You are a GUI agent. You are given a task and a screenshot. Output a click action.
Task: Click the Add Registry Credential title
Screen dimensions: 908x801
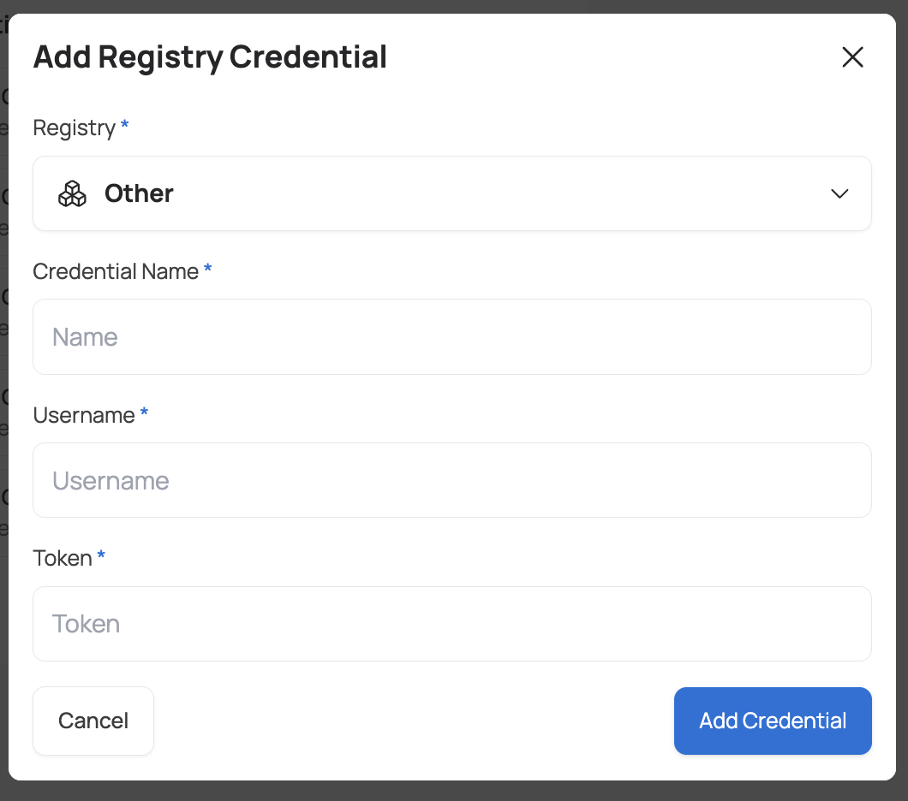pyautogui.click(x=210, y=57)
